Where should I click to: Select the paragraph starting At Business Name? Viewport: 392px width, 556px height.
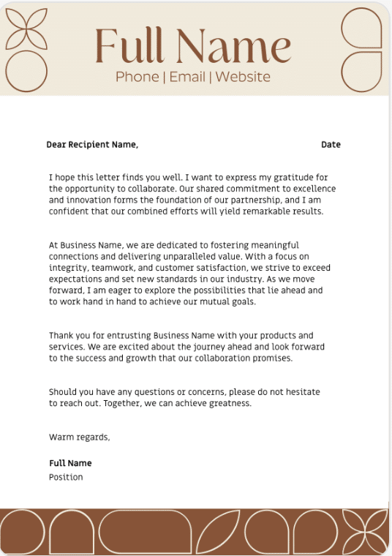(189, 274)
